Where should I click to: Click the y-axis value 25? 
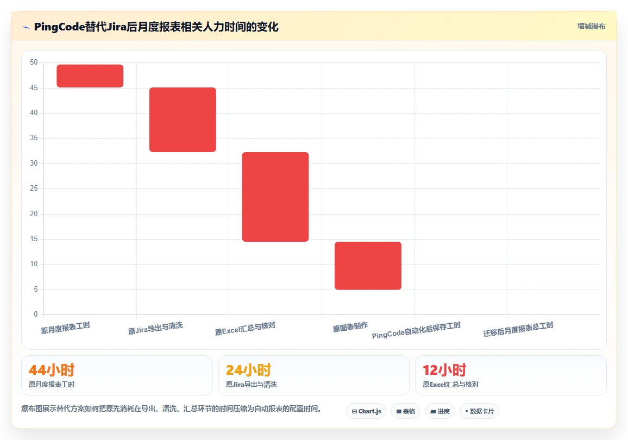(x=34, y=188)
